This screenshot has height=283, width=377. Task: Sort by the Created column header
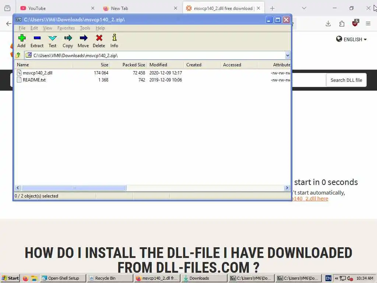tap(202, 65)
